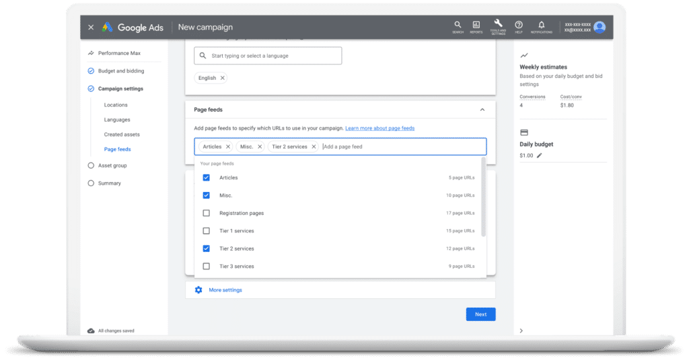Click the '$1.80' cost per conversion value
689x358 pixels.
pyautogui.click(x=567, y=105)
